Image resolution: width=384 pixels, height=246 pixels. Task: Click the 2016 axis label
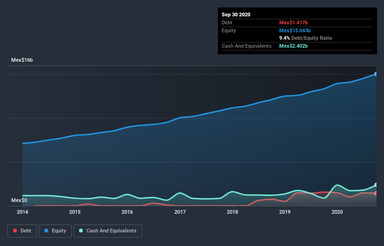(x=127, y=212)
